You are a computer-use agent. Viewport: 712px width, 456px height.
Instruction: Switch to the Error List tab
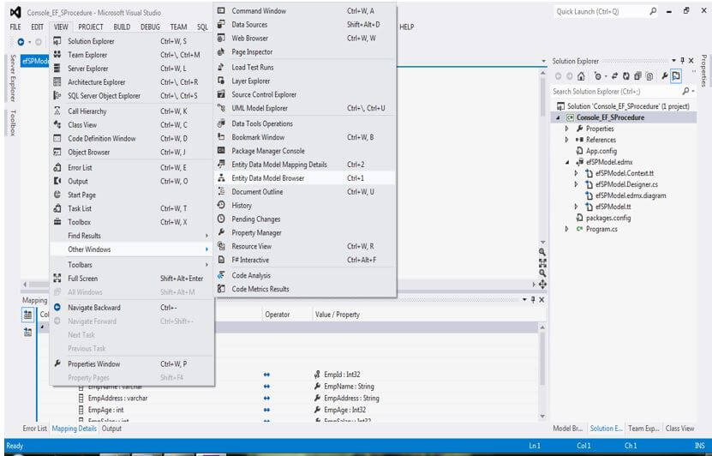click(x=35, y=429)
